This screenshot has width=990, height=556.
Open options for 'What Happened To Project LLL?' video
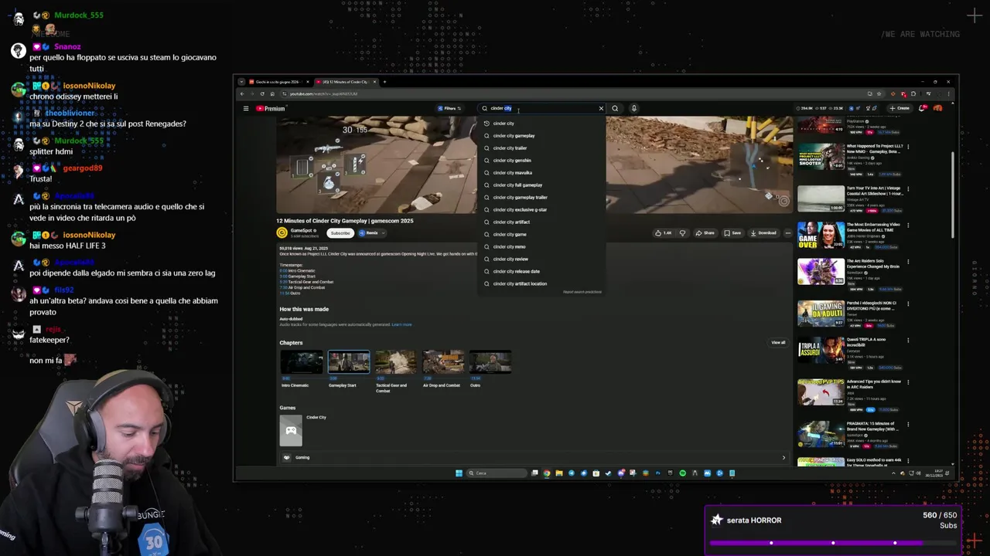pyautogui.click(x=908, y=146)
